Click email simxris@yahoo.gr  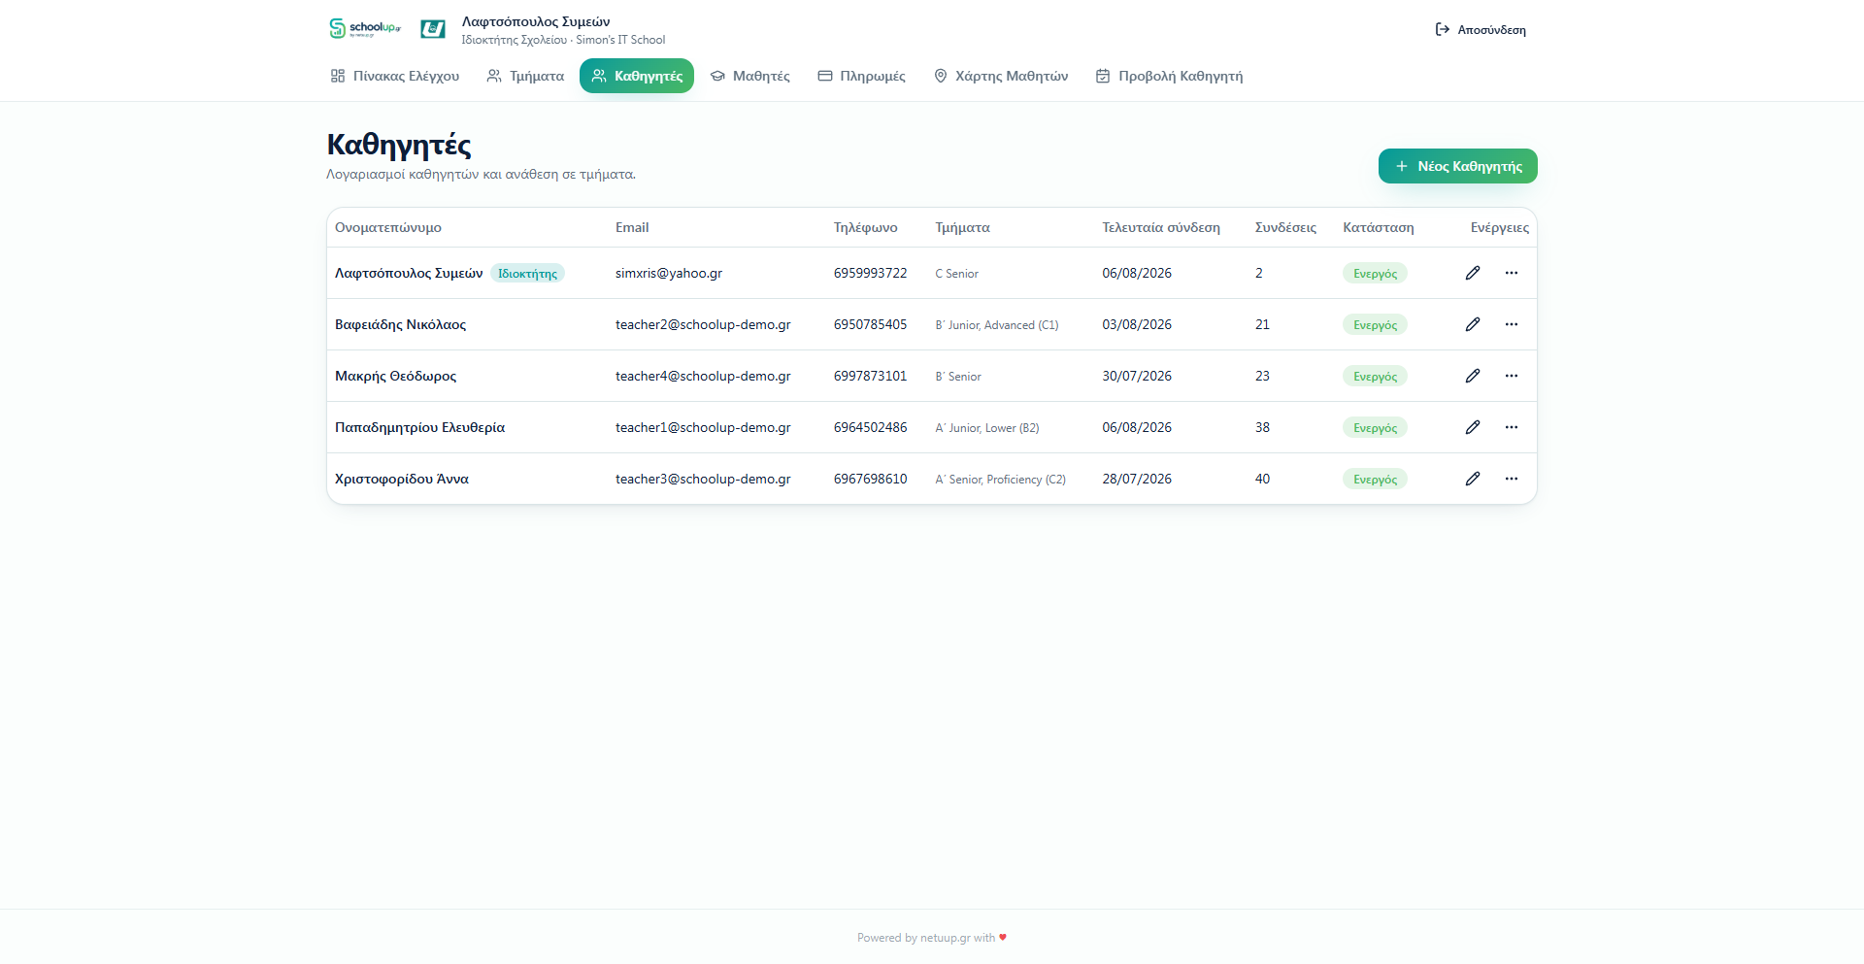tap(669, 273)
